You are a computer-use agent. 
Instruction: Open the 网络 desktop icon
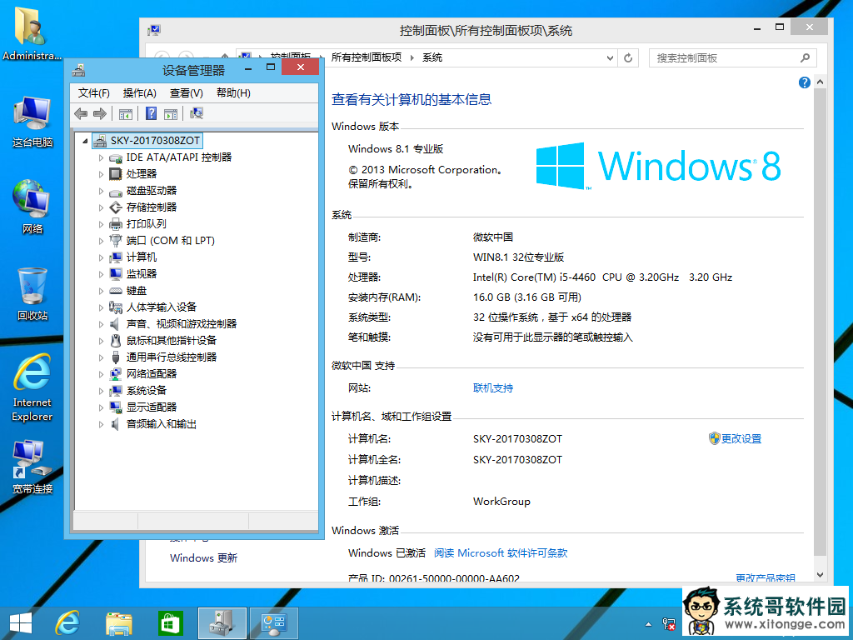tap(32, 207)
